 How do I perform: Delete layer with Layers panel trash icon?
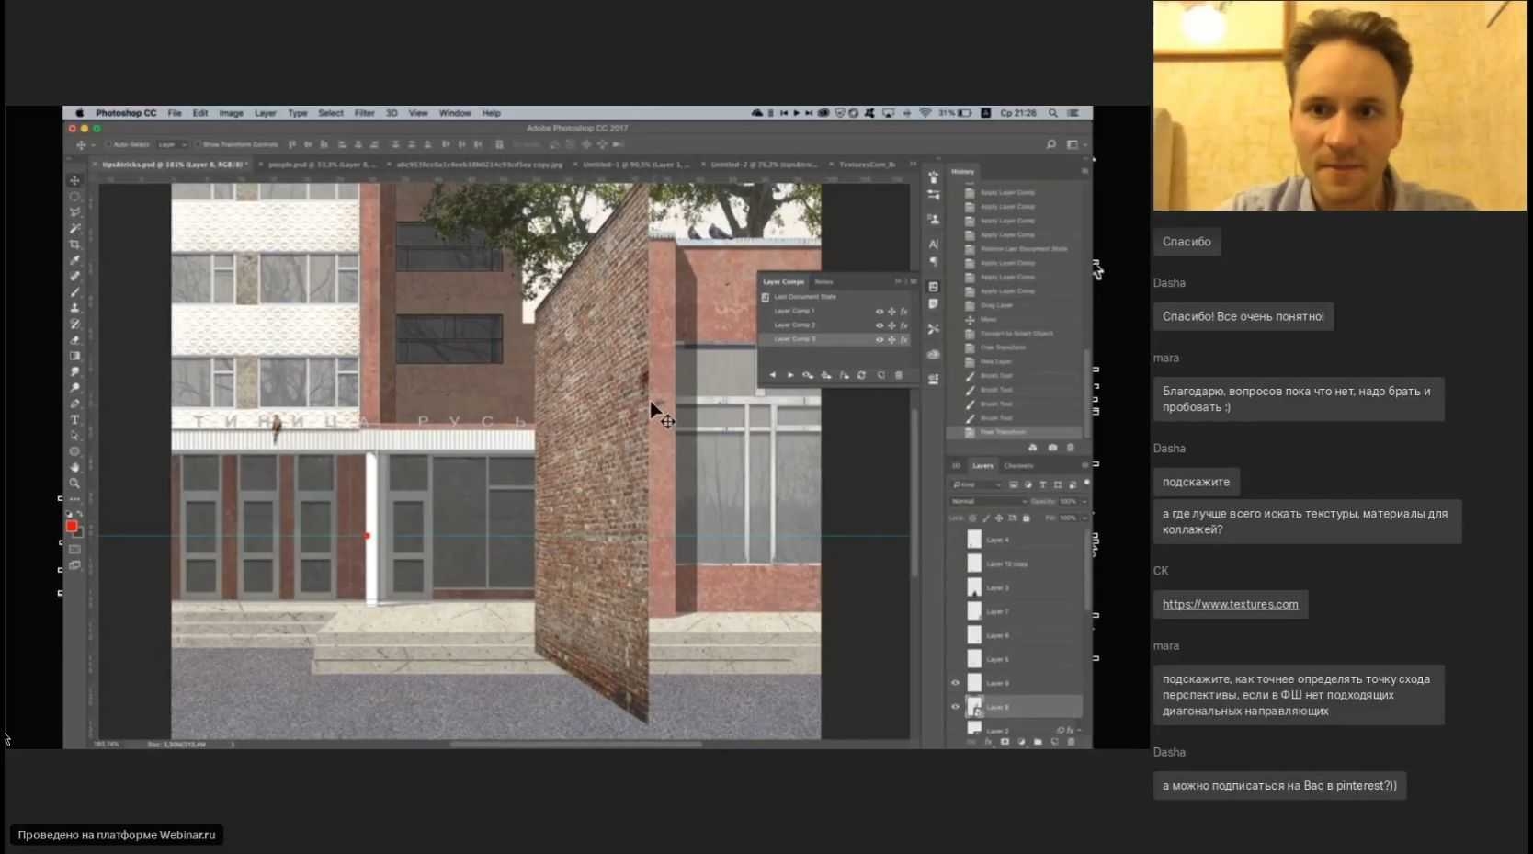coord(1071,742)
